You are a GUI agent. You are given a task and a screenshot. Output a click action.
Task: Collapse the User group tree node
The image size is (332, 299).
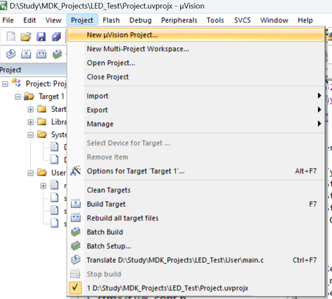[31, 173]
